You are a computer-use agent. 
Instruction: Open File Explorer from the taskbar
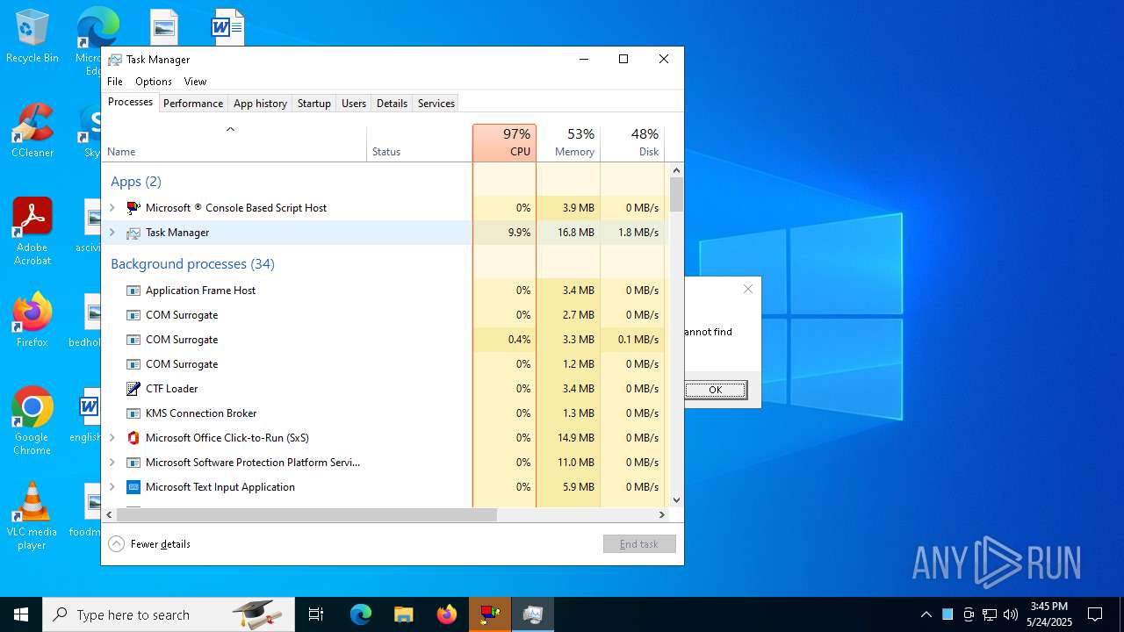pyautogui.click(x=403, y=614)
